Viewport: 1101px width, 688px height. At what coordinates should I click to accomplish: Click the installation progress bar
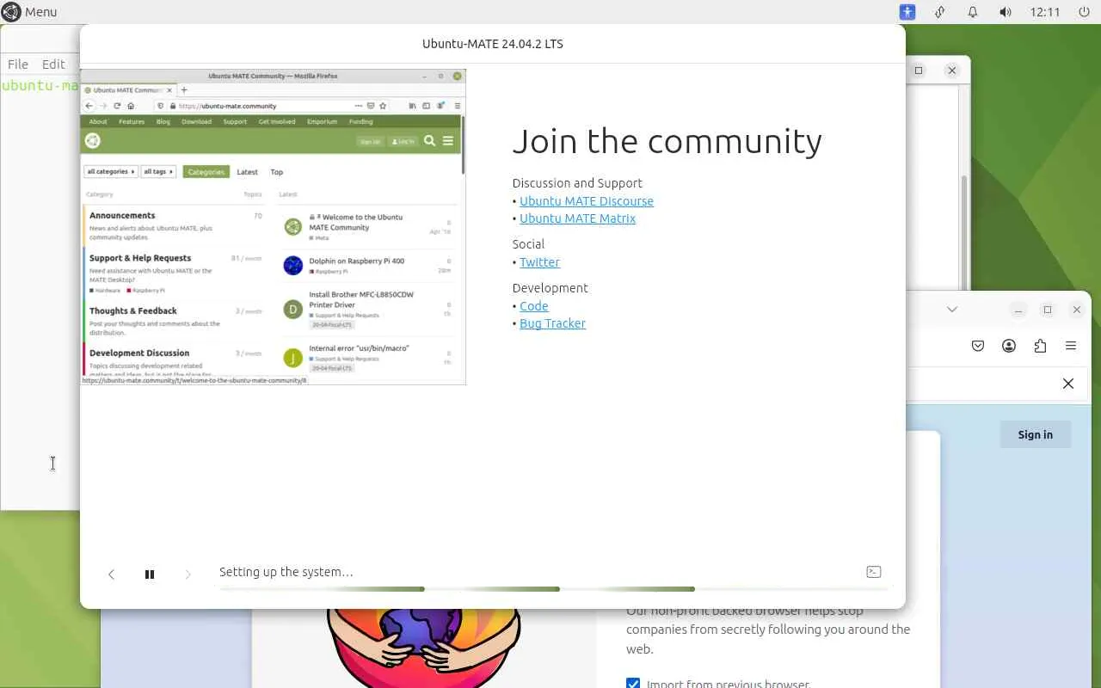553,589
